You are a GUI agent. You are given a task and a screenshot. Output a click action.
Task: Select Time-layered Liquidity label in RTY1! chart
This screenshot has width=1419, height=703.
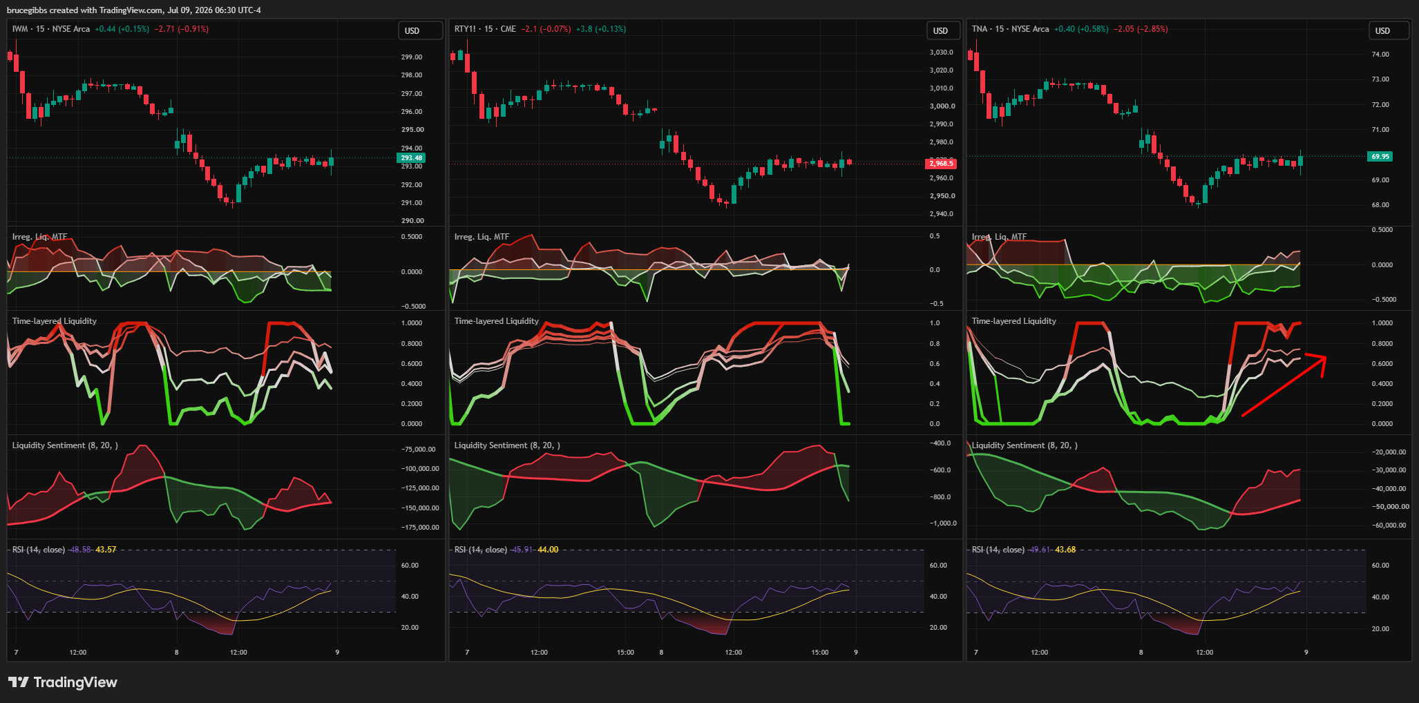(496, 321)
